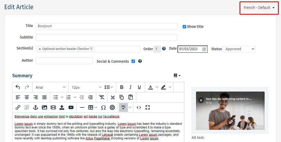
Task: Open the text color picker arrow
Action: coord(157,87)
